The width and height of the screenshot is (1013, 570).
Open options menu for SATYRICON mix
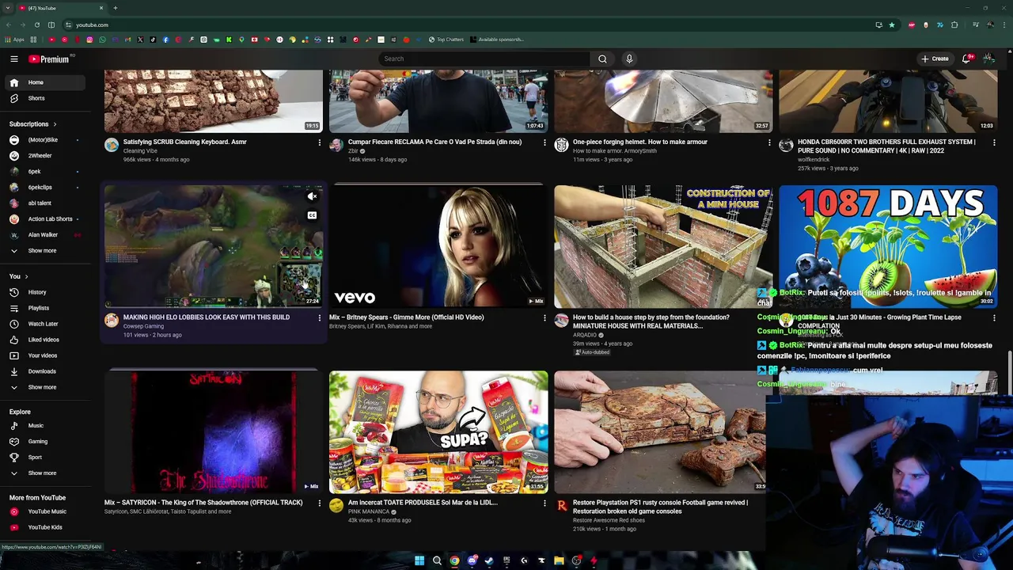320,503
